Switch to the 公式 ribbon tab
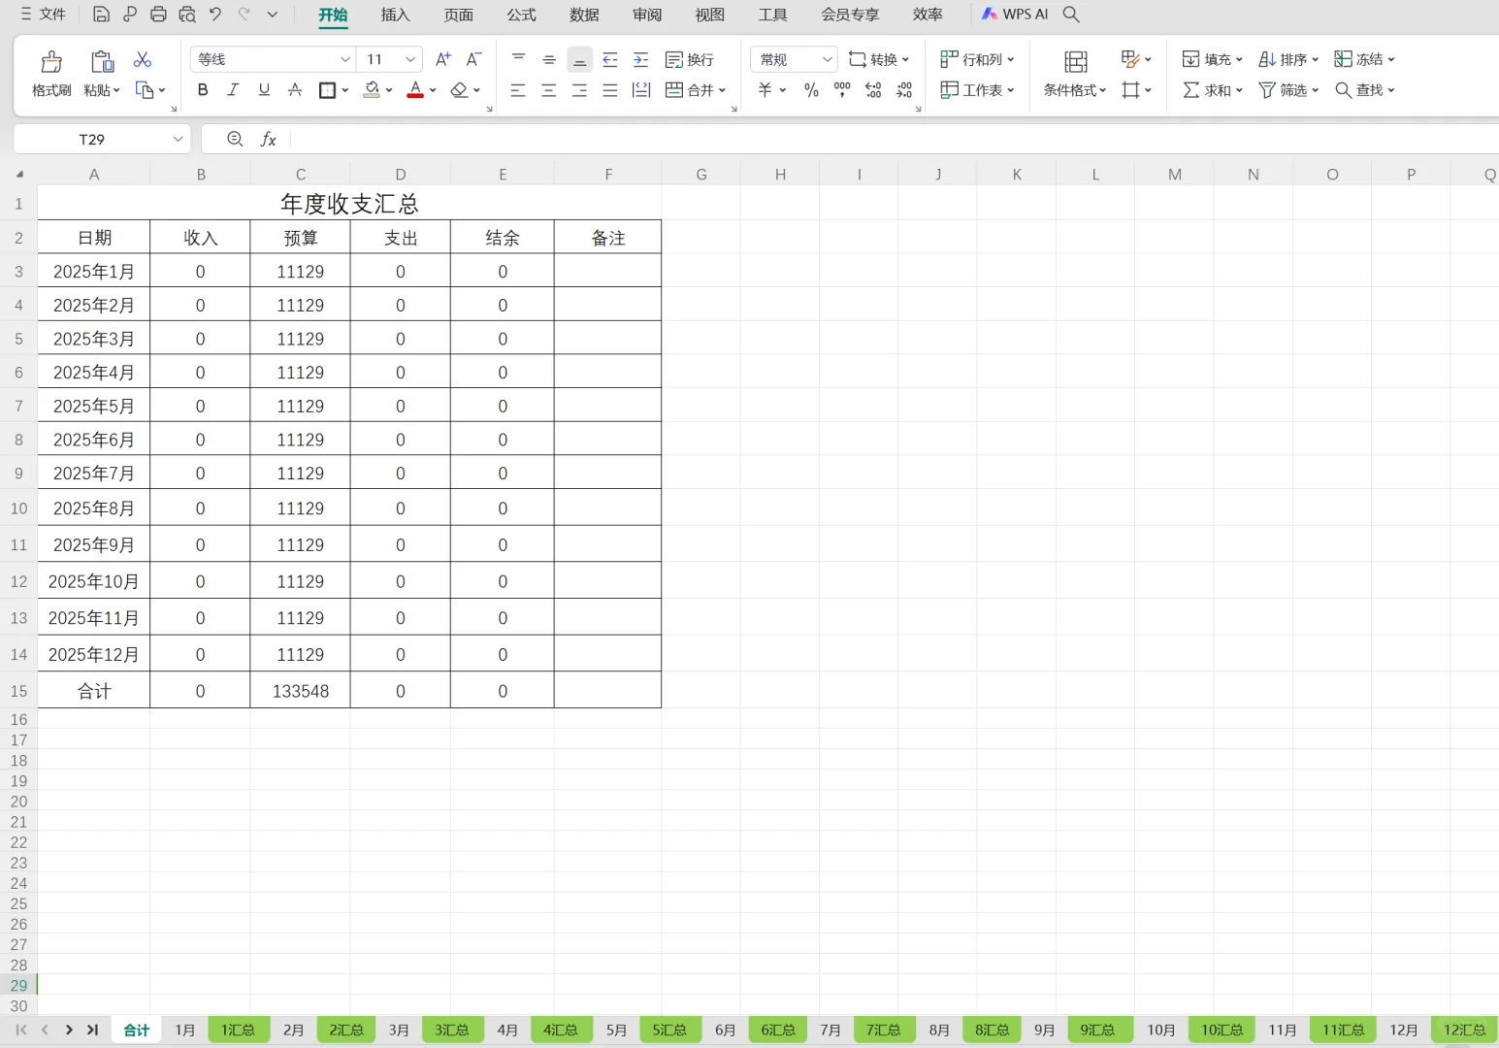 coord(521,15)
